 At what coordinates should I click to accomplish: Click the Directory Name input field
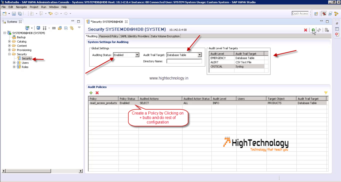click(184, 61)
